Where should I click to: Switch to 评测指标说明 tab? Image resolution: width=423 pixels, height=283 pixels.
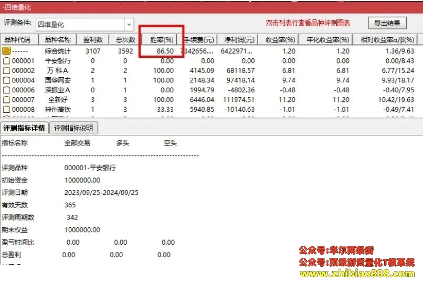pos(73,128)
